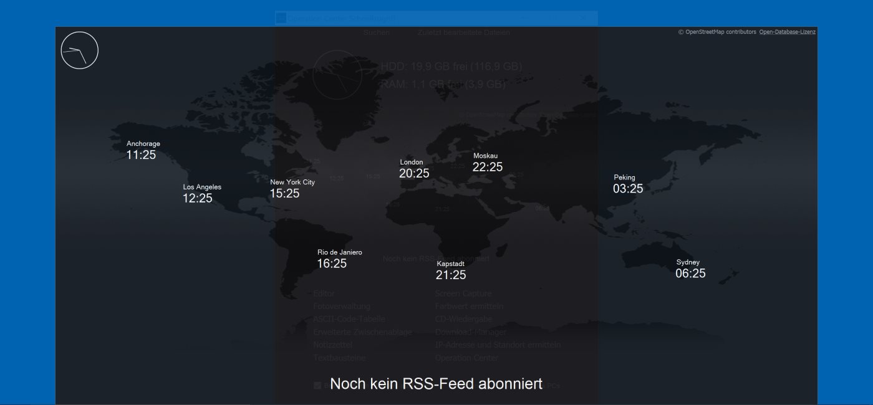Click the New York City time
The width and height of the screenshot is (873, 405).
(x=291, y=189)
